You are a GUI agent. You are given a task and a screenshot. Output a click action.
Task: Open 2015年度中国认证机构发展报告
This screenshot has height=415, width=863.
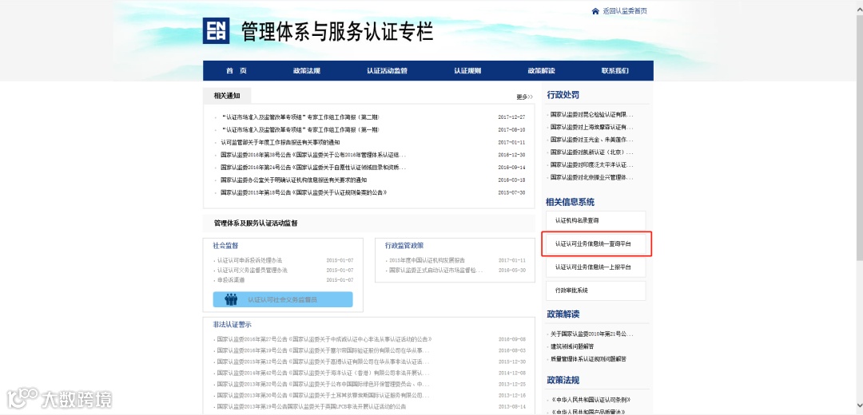coord(427,260)
